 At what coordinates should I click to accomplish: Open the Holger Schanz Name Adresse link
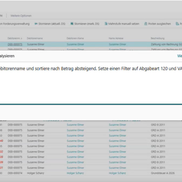coord(117,173)
